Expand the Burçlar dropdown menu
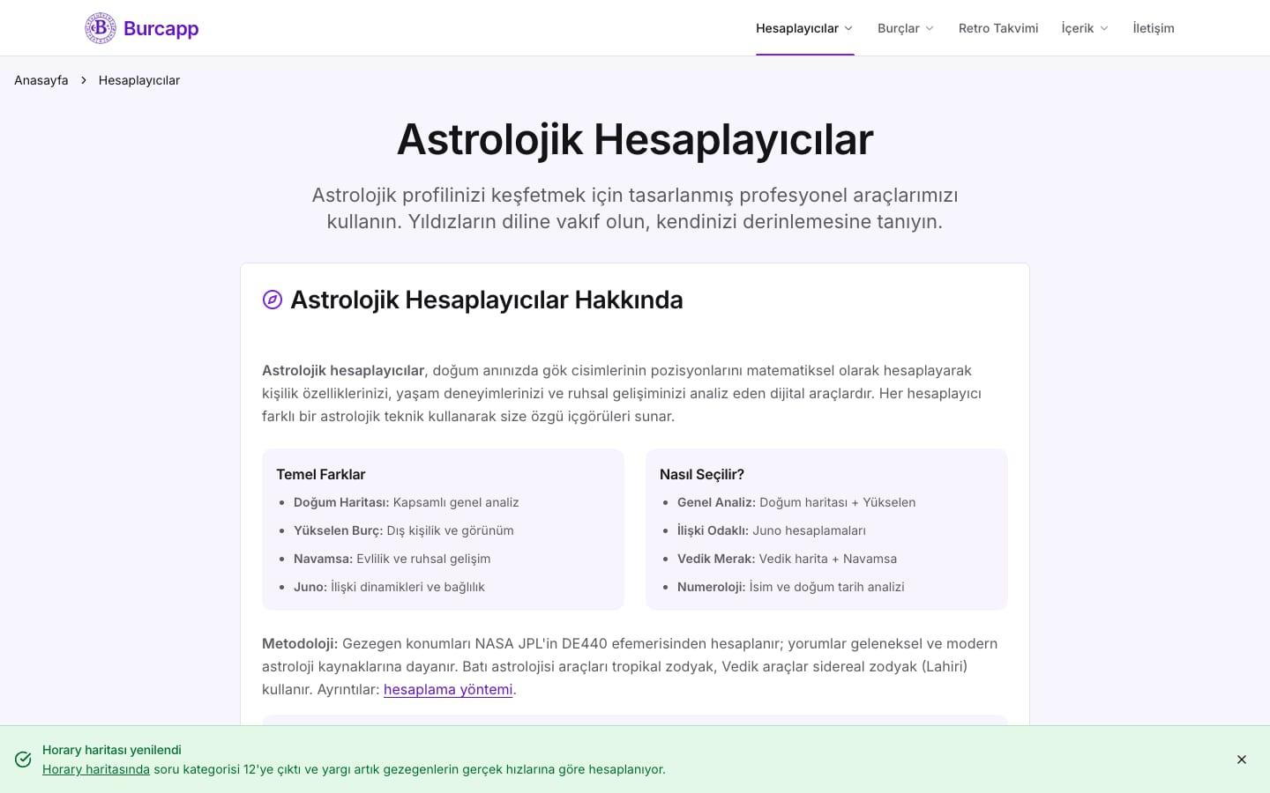Screen dimensions: 1270x793 (906, 28)
